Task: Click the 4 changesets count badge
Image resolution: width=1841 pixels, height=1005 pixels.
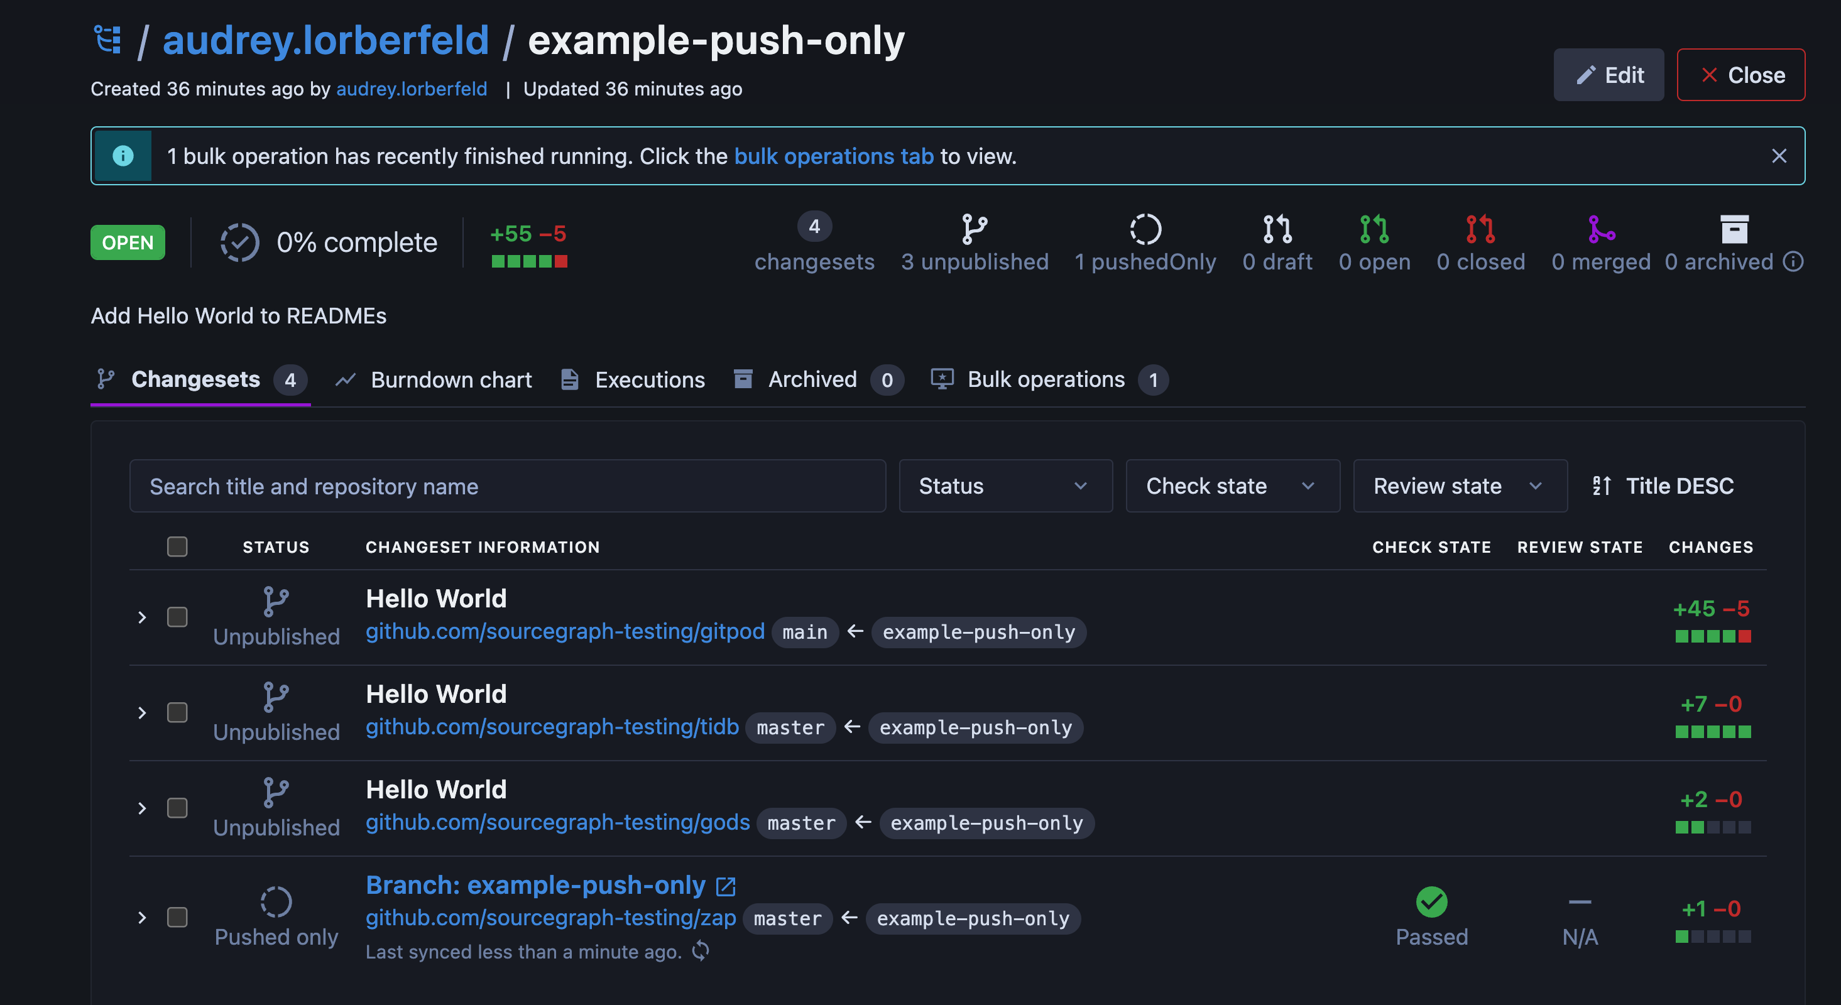Action: tap(814, 226)
